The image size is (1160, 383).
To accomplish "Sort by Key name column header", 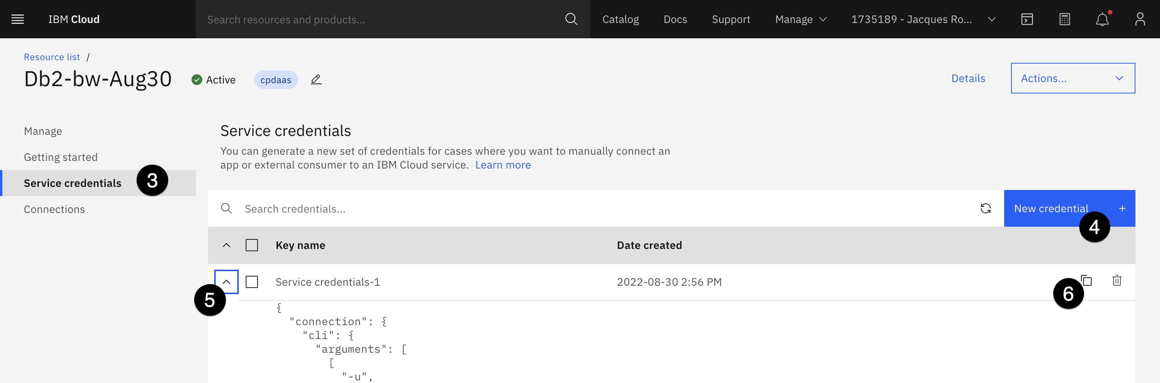I will 300,246.
